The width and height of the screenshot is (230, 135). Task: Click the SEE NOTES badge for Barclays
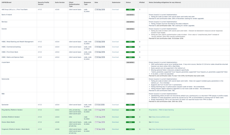[130, 22]
